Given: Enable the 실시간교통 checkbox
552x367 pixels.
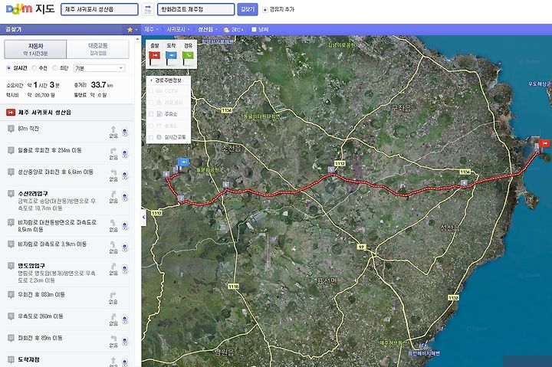Looking at the screenshot, I should 151,137.
